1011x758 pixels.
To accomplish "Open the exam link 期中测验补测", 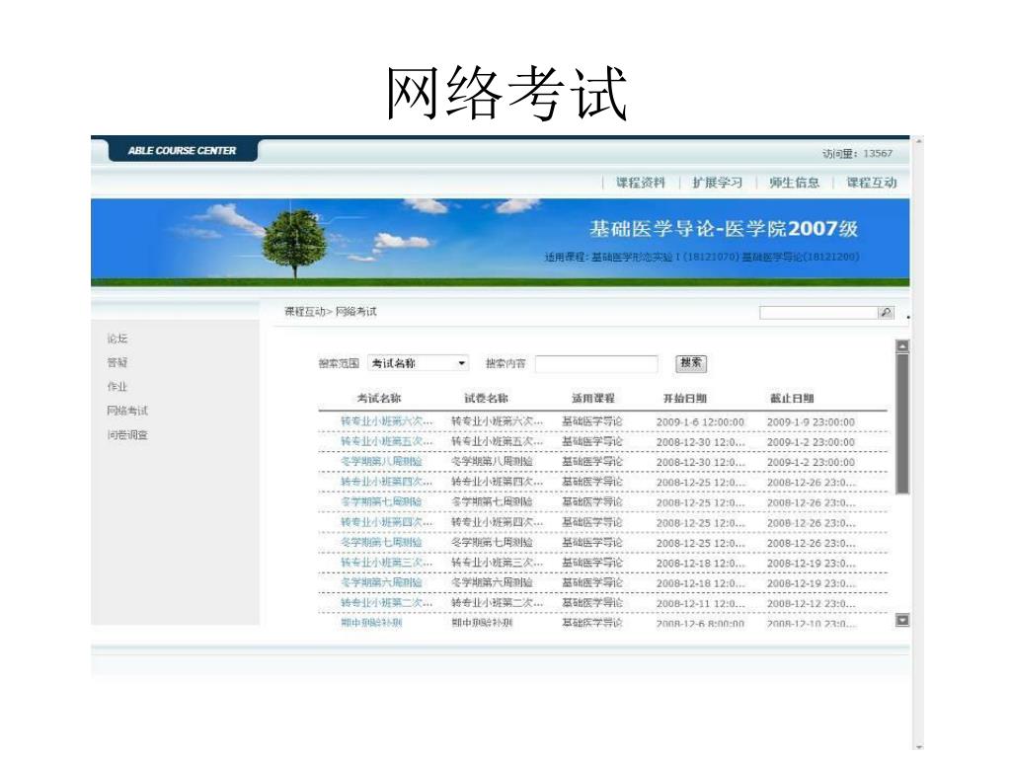I will pyautogui.click(x=371, y=623).
